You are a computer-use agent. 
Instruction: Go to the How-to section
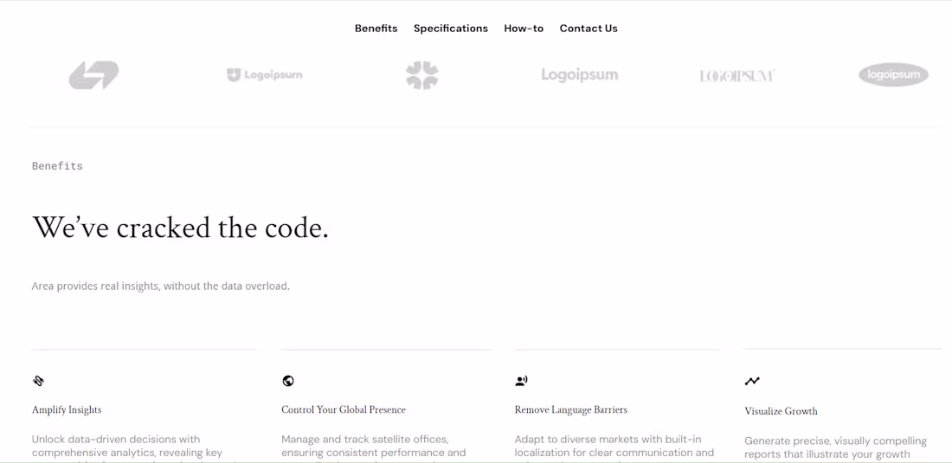(524, 29)
